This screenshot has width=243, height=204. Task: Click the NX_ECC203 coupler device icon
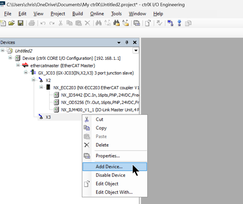(48, 87)
